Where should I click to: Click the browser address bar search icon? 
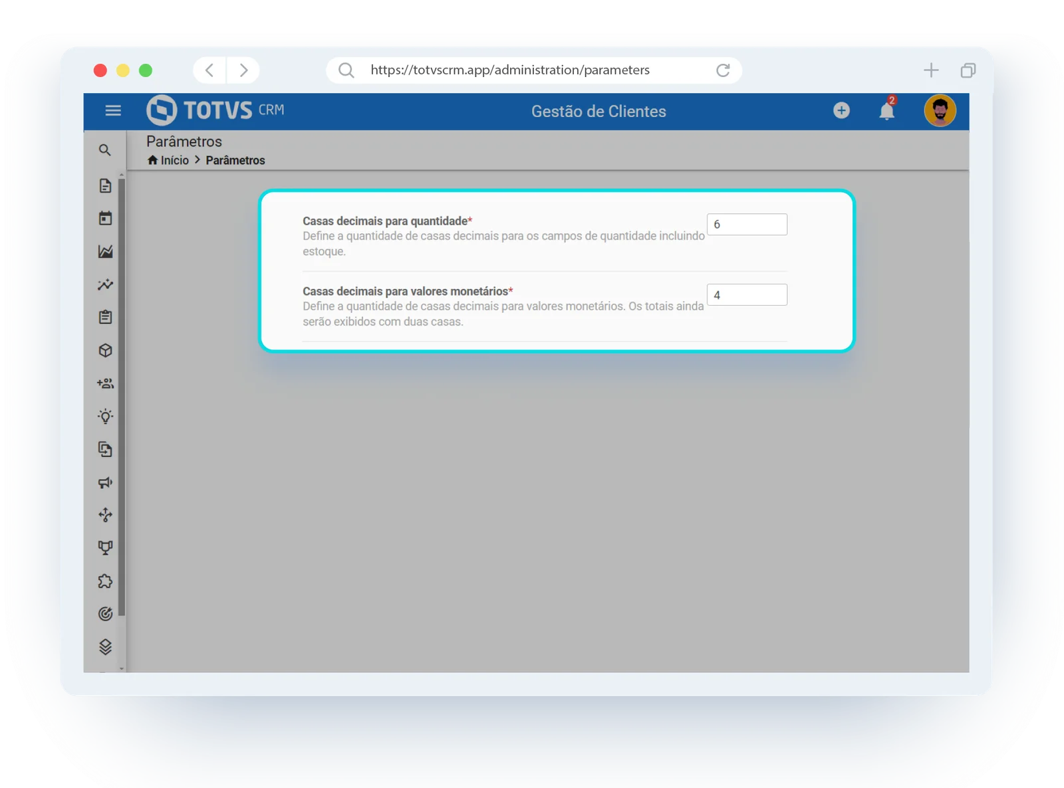pyautogui.click(x=346, y=70)
